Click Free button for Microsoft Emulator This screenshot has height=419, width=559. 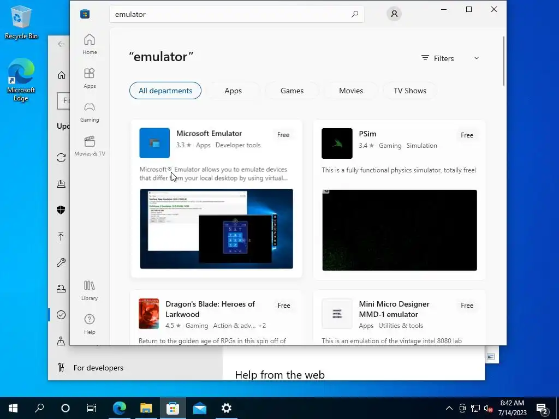click(x=283, y=135)
